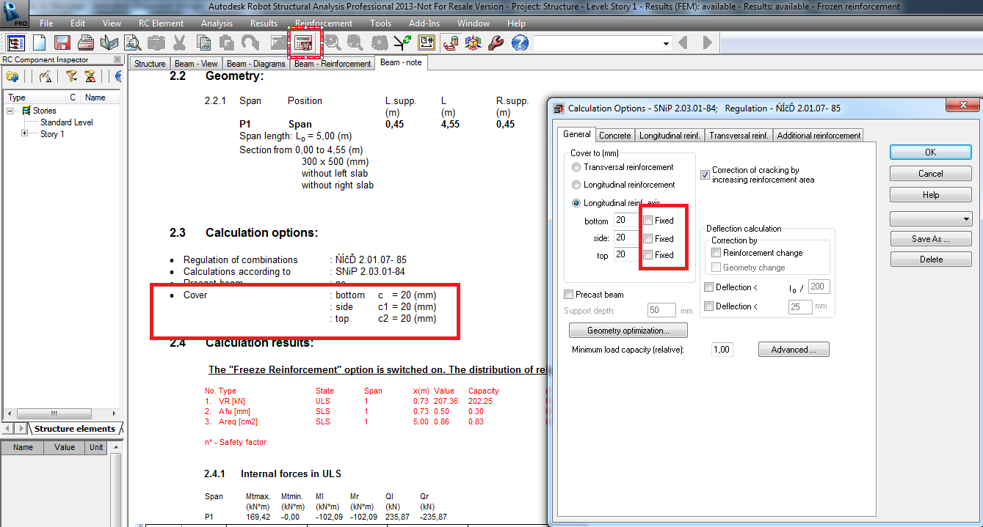Open the Additional reinforcement tab
This screenshot has height=527, width=983.
819,136
